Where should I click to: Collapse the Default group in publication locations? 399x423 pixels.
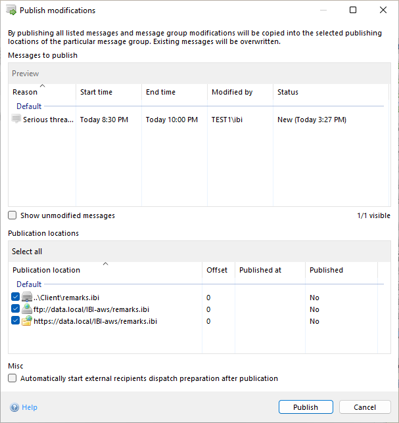[29, 284]
